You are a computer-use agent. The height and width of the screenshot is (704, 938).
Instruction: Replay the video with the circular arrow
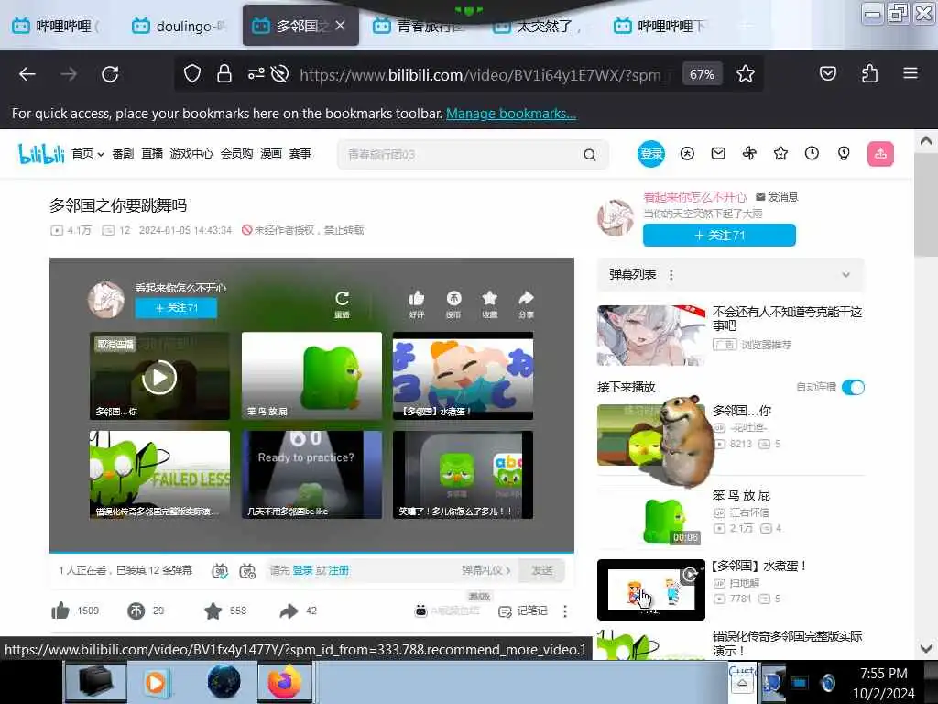point(343,304)
